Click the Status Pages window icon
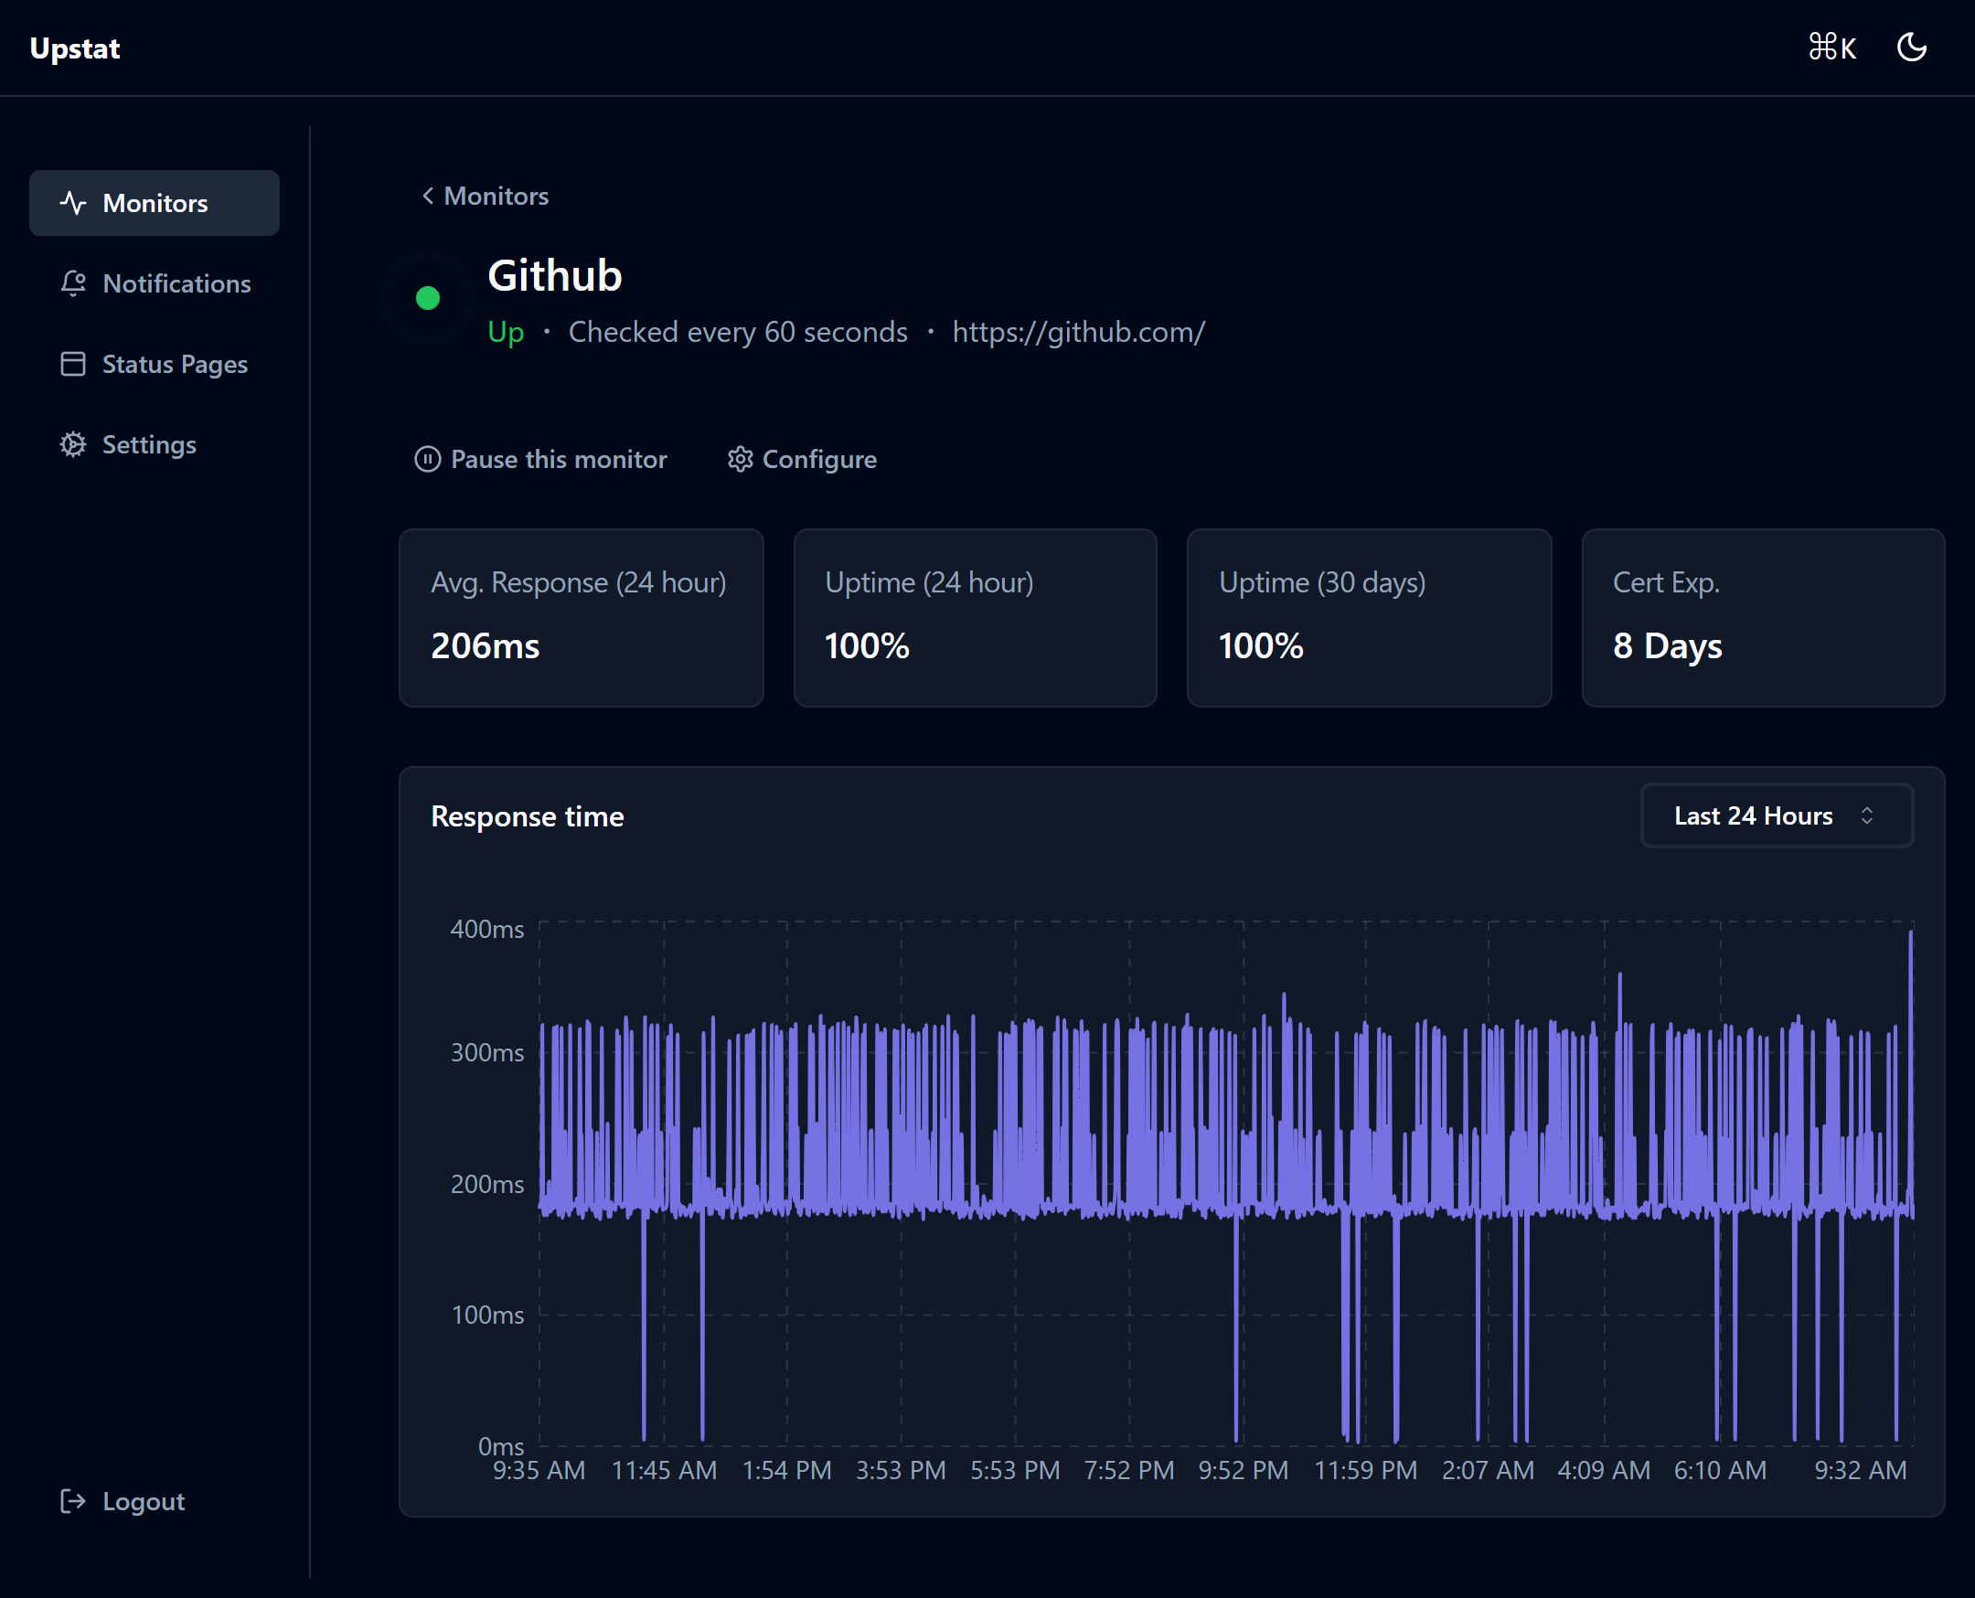 (73, 365)
